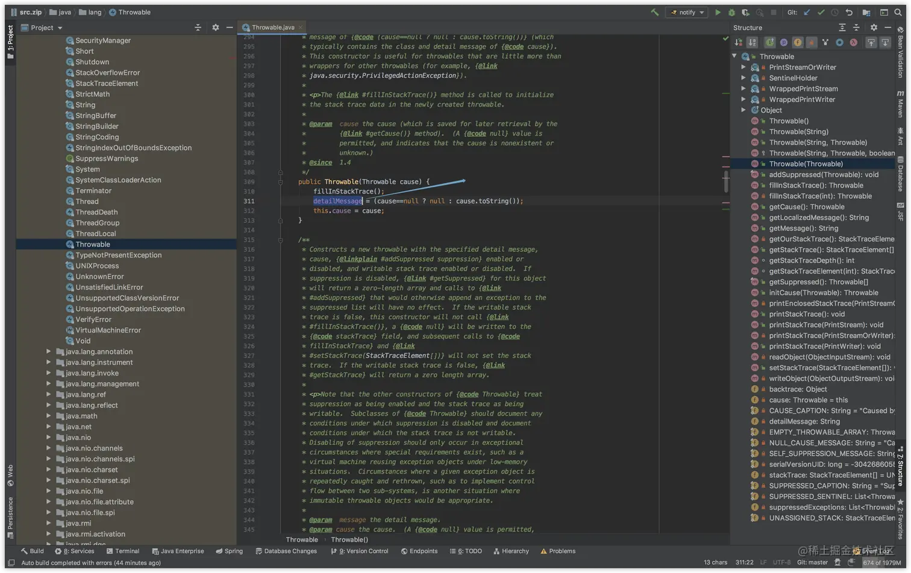911x573 pixels.
Task: Toggle Autoscroll to Source in Structure
Action: [x=871, y=42]
